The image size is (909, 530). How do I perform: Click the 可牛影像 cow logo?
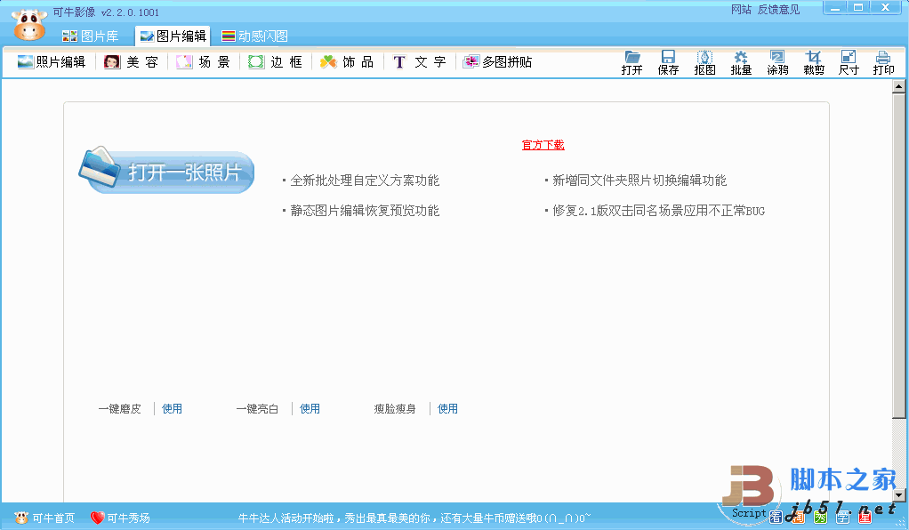29,25
